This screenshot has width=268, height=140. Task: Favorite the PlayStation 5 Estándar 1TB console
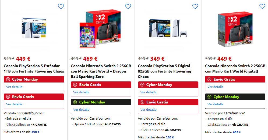61,6
